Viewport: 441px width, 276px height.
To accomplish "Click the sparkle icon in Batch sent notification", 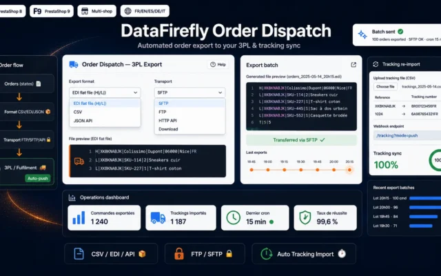I will [x=362, y=35].
